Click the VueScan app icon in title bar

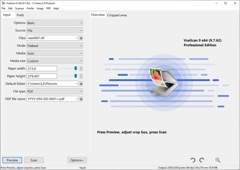3,3
